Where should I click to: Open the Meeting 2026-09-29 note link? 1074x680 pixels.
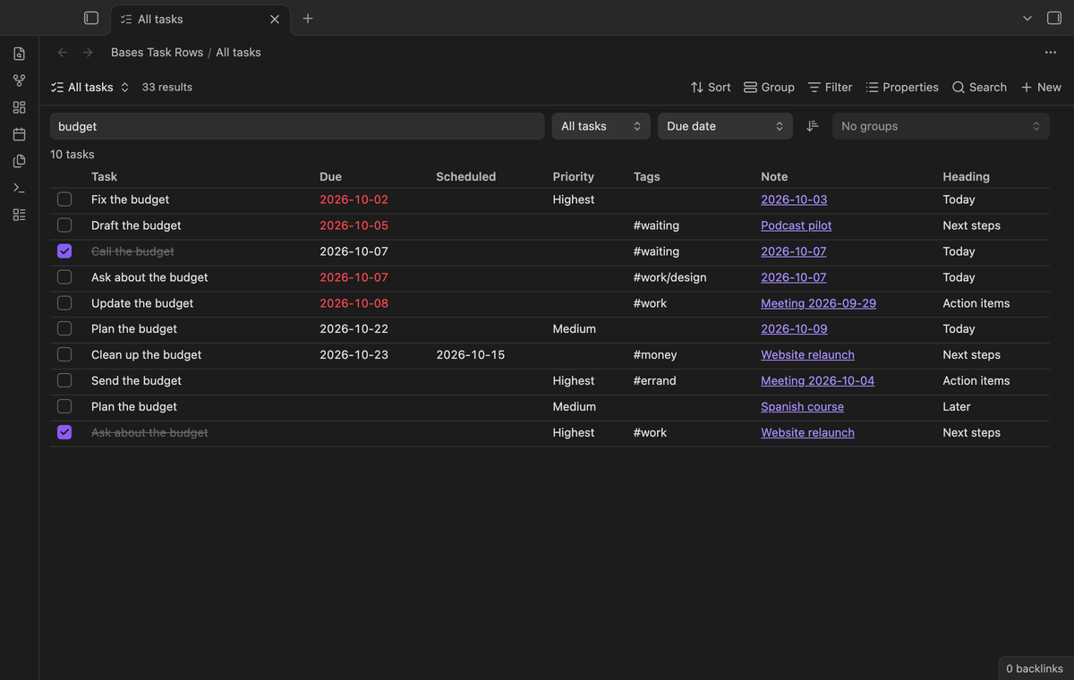click(818, 303)
